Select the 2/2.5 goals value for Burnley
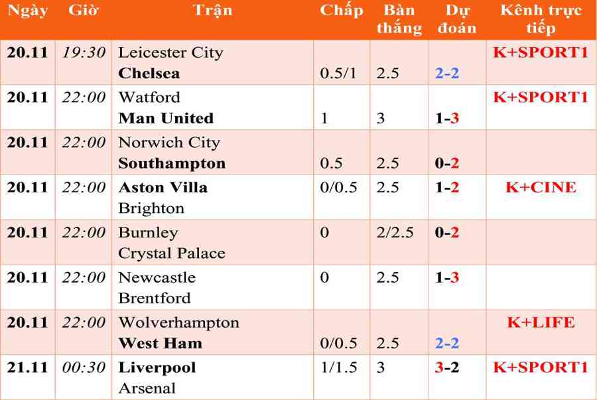The height and width of the screenshot is (400, 597). (x=395, y=232)
